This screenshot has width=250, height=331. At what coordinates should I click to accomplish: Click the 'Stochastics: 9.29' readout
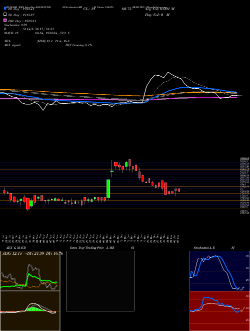point(15,25)
